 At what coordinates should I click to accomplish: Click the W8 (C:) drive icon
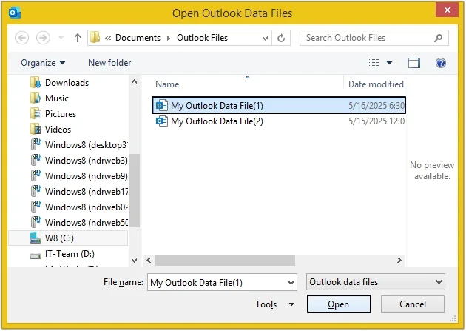(36, 238)
